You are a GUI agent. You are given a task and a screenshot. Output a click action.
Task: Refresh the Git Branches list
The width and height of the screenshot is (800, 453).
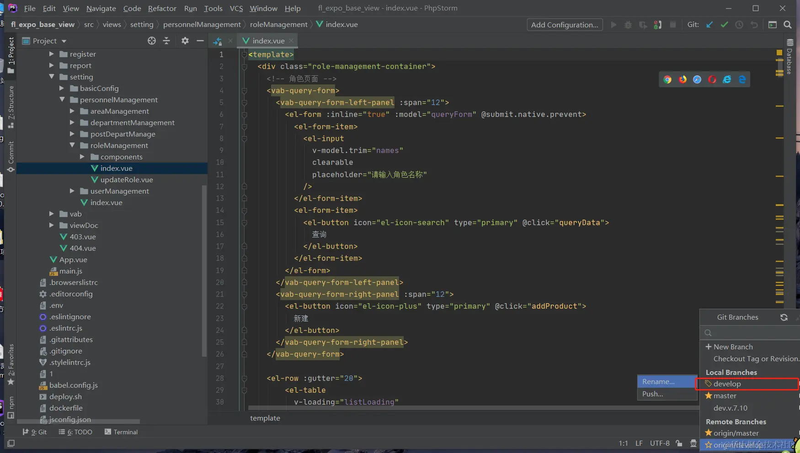coord(784,317)
